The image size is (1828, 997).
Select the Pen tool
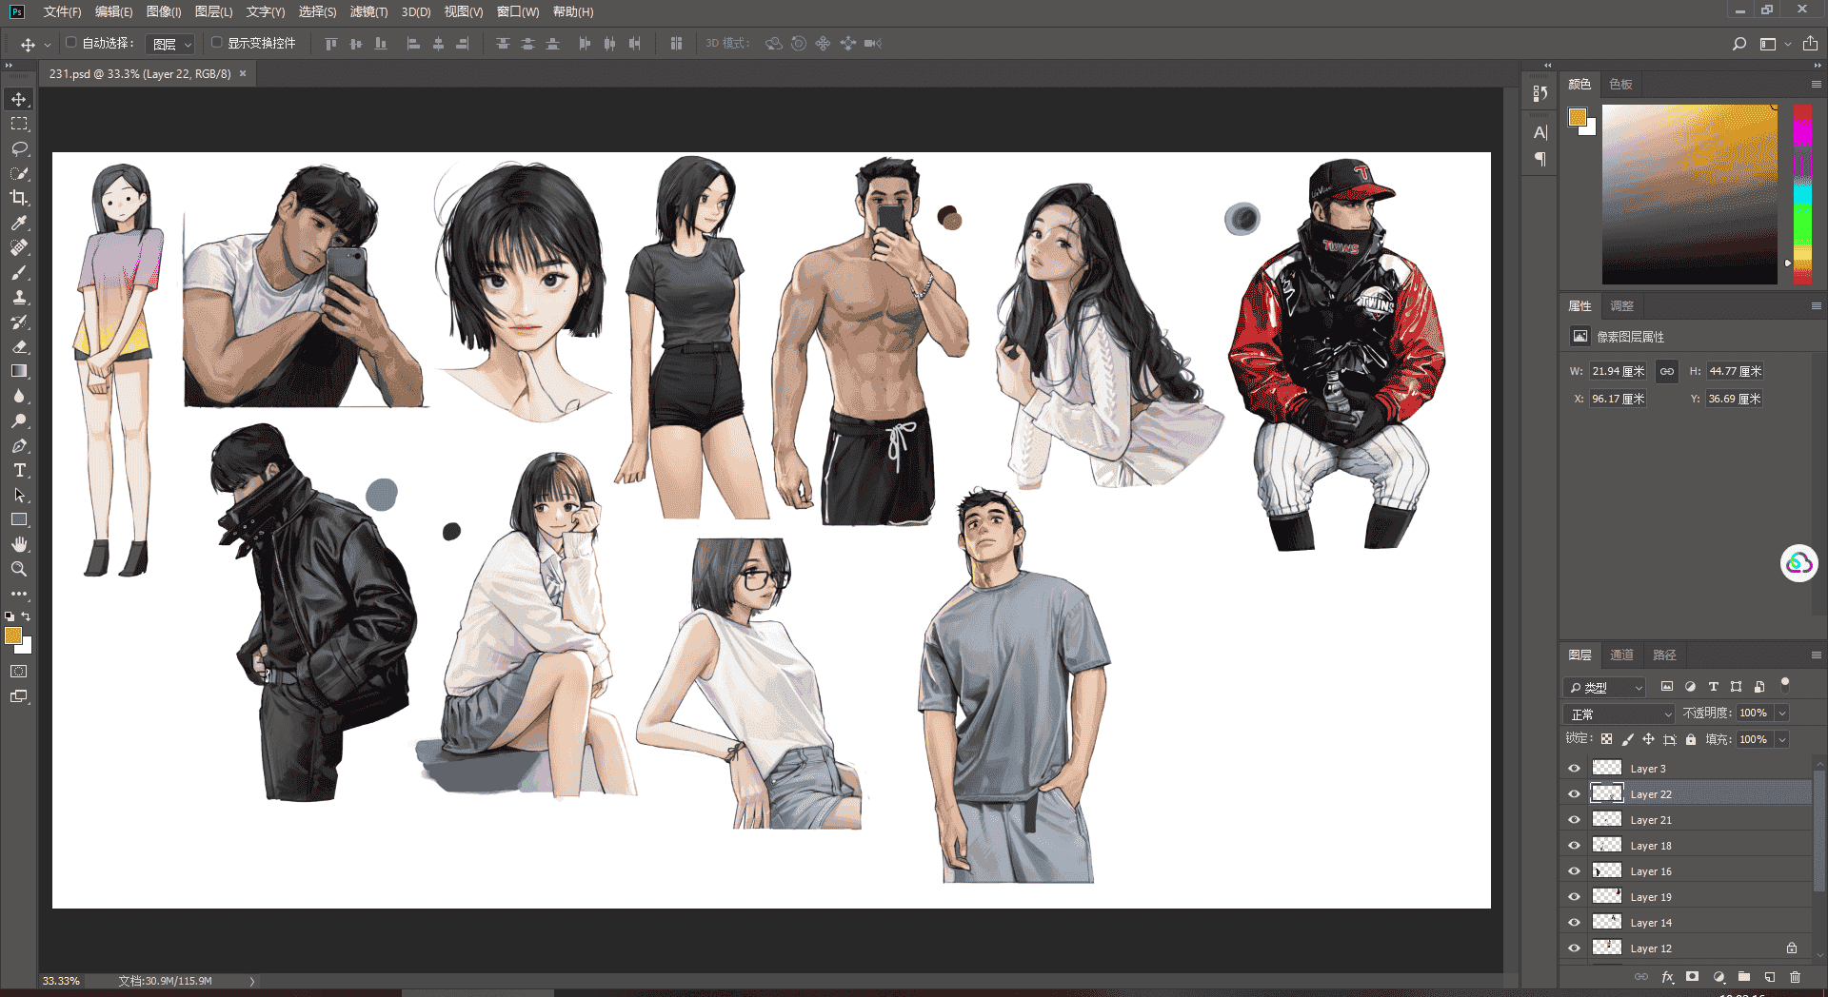coord(19,445)
